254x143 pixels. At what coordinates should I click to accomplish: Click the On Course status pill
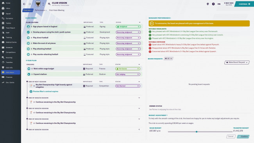pyautogui.click(x=128, y=69)
